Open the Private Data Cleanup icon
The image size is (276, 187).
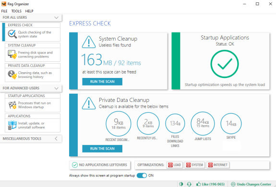coord(12,75)
